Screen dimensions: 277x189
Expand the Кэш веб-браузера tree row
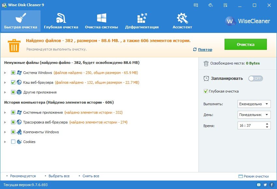(5, 82)
